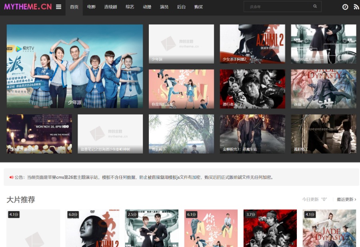Open watch history clock icon
The height and width of the screenshot is (247, 360).
[x=345, y=7]
